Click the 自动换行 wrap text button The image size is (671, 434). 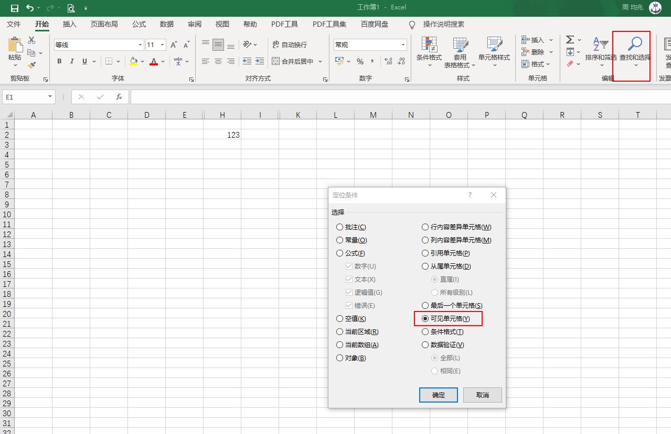pyautogui.click(x=290, y=44)
